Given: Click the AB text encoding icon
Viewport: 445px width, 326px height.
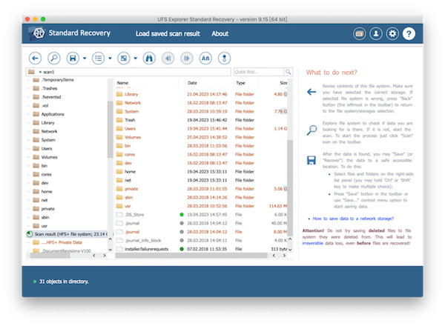Looking at the screenshot, I should click(205, 59).
